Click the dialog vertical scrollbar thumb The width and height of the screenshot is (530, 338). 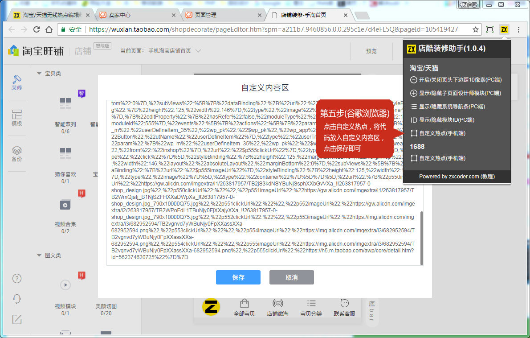pos(421,238)
